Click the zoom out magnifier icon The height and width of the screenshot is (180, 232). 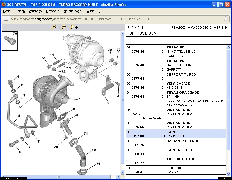64,27
